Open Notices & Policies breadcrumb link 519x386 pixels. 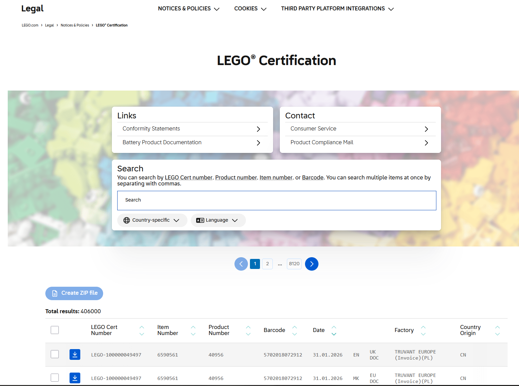(x=75, y=25)
